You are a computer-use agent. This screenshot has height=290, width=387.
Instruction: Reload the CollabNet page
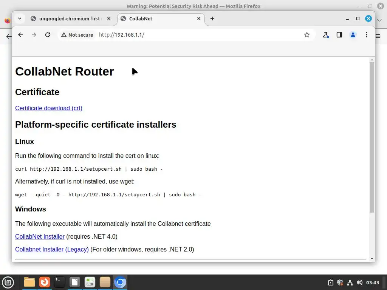48,35
